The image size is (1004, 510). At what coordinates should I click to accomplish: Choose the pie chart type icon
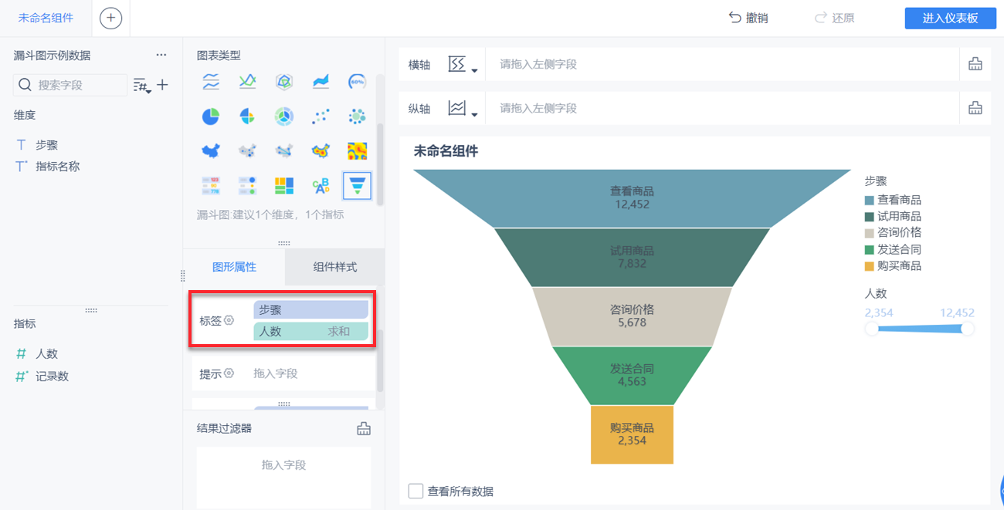211,117
